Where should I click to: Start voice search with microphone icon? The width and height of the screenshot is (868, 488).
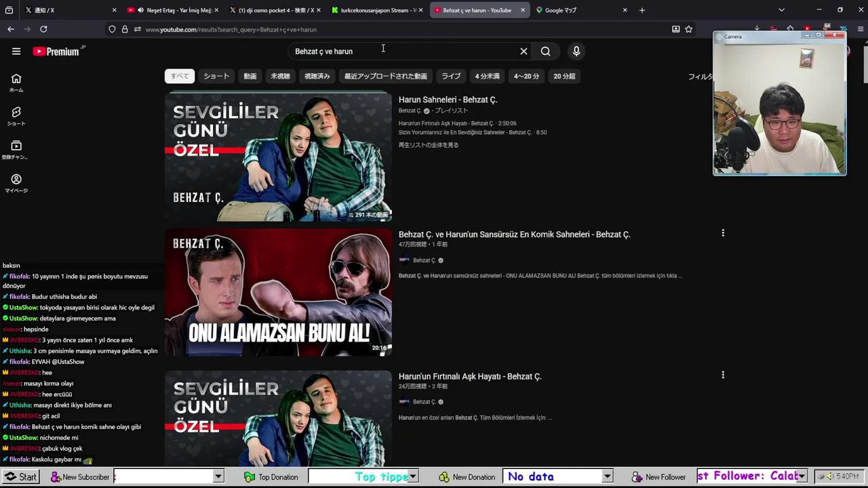point(576,52)
